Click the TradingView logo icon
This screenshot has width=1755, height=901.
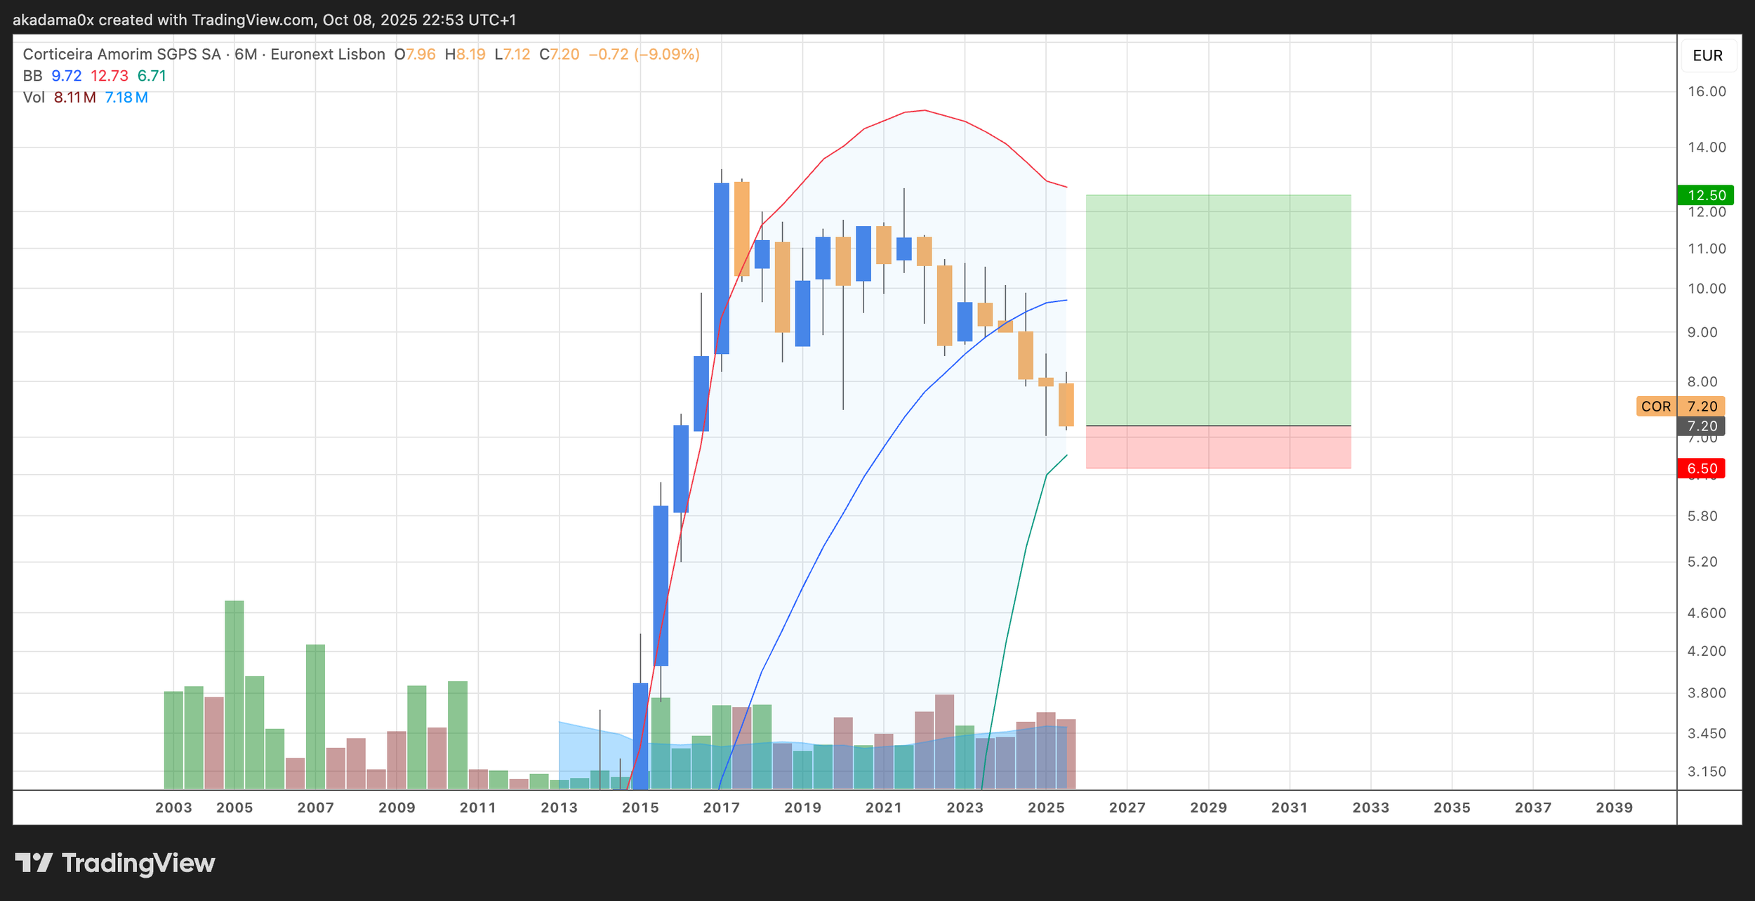tap(34, 862)
